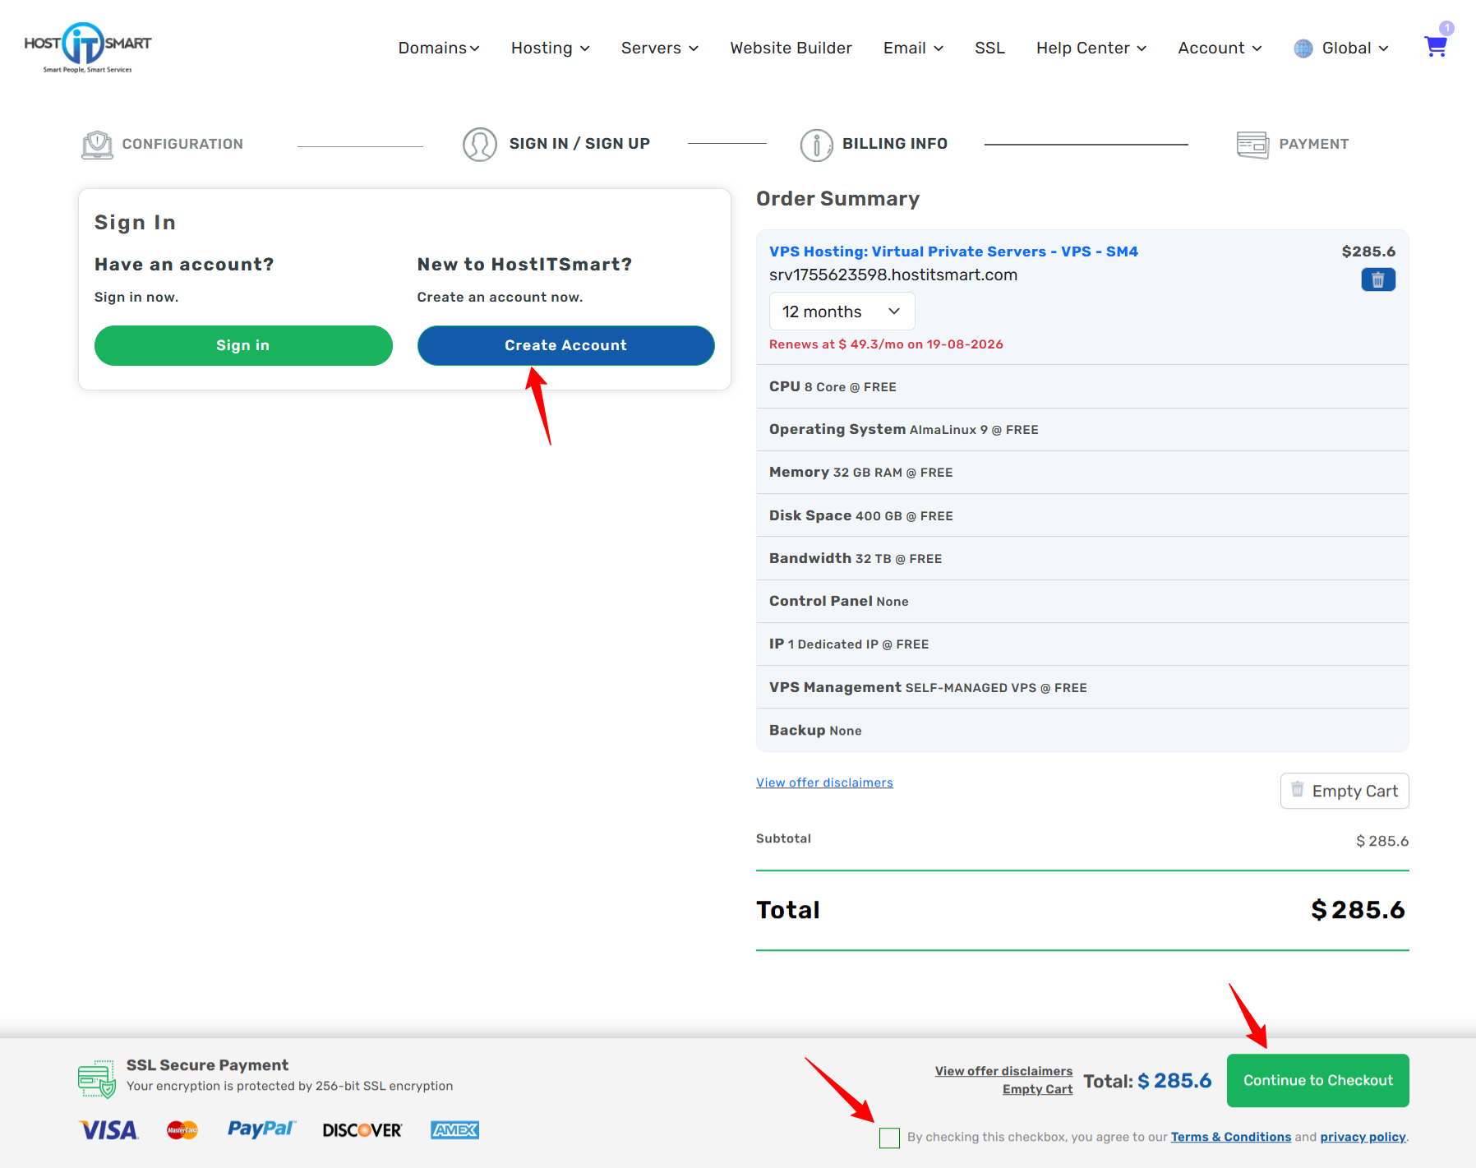Click the bottom bar Total: $ 285.6

tap(1147, 1081)
